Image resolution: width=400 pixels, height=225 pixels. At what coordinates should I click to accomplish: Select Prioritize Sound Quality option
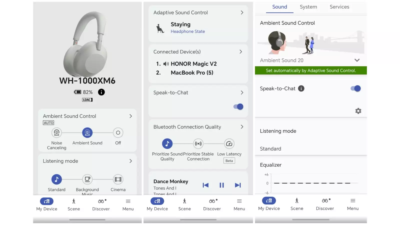[x=167, y=143]
